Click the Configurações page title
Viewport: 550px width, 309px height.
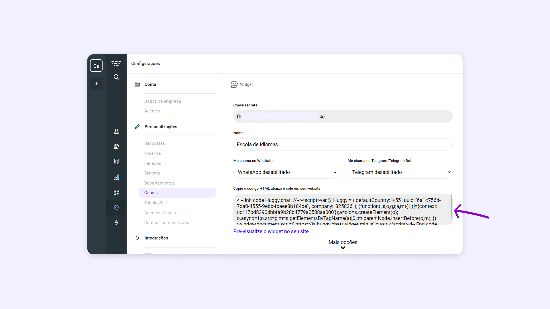[x=146, y=64]
